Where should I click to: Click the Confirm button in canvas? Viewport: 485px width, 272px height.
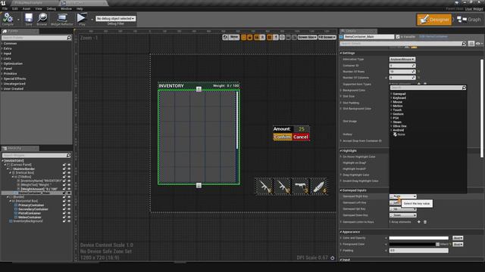click(x=283, y=137)
